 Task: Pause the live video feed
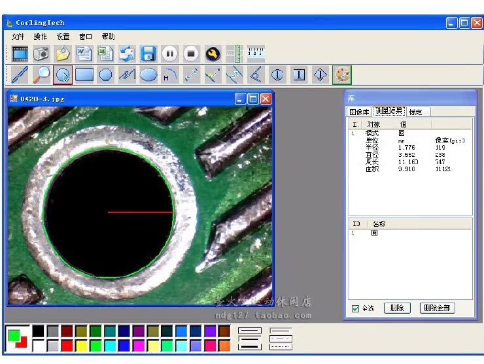(169, 54)
